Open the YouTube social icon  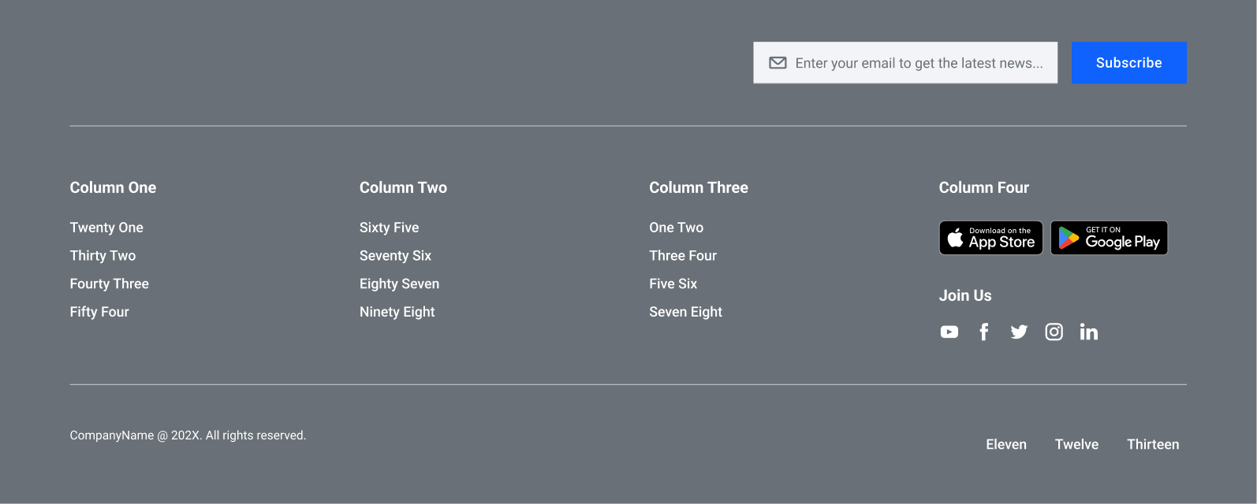(949, 332)
